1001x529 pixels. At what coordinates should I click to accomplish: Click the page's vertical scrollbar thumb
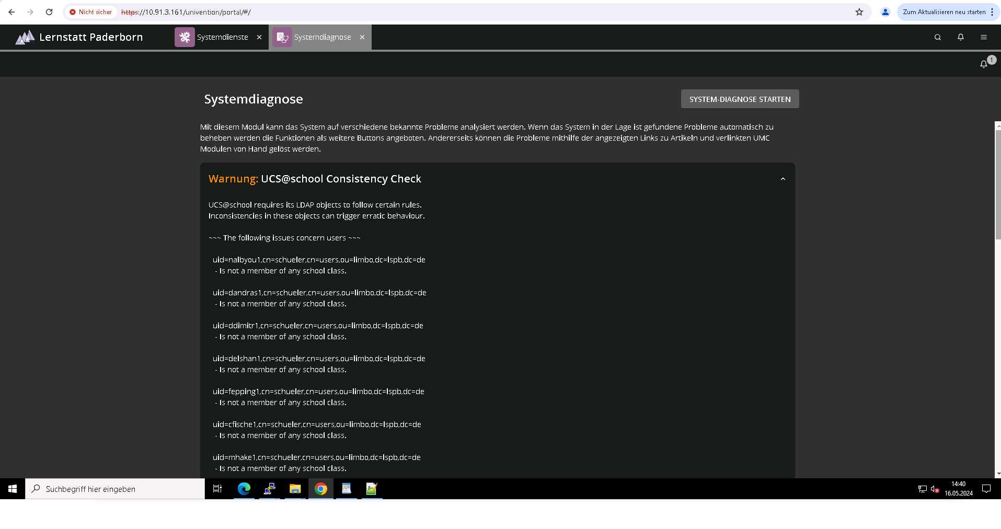tap(998, 183)
